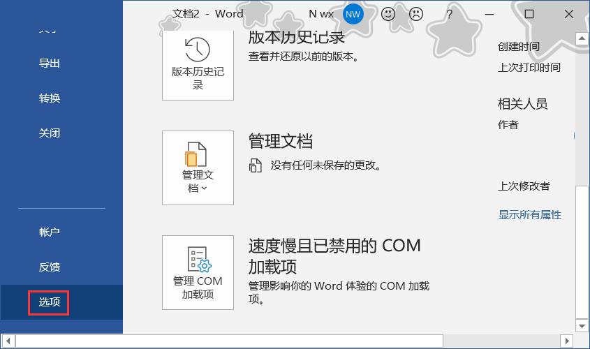Open the 版本历史记录 button
The width and height of the screenshot is (590, 349).
coord(198,66)
